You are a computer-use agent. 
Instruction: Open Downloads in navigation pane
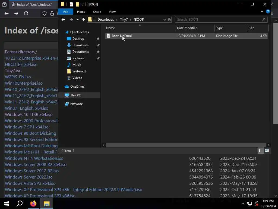click(80, 45)
